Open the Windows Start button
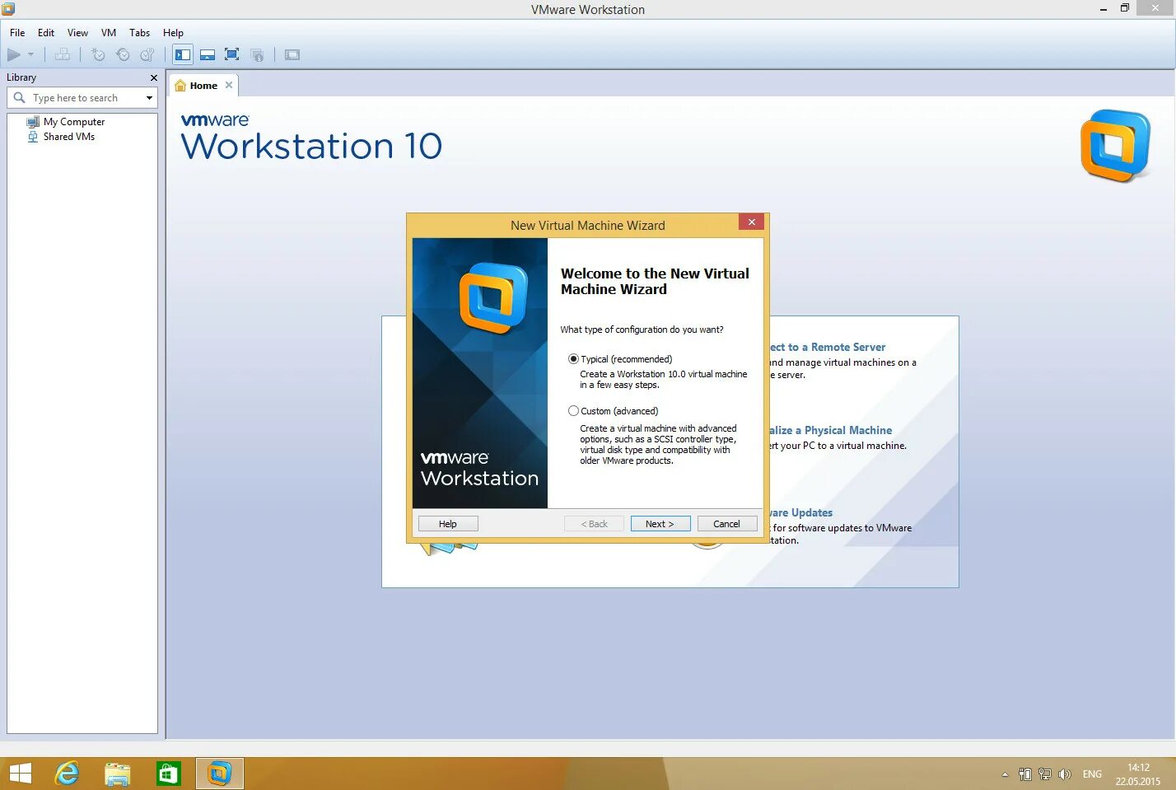This screenshot has width=1176, height=790. [x=20, y=774]
